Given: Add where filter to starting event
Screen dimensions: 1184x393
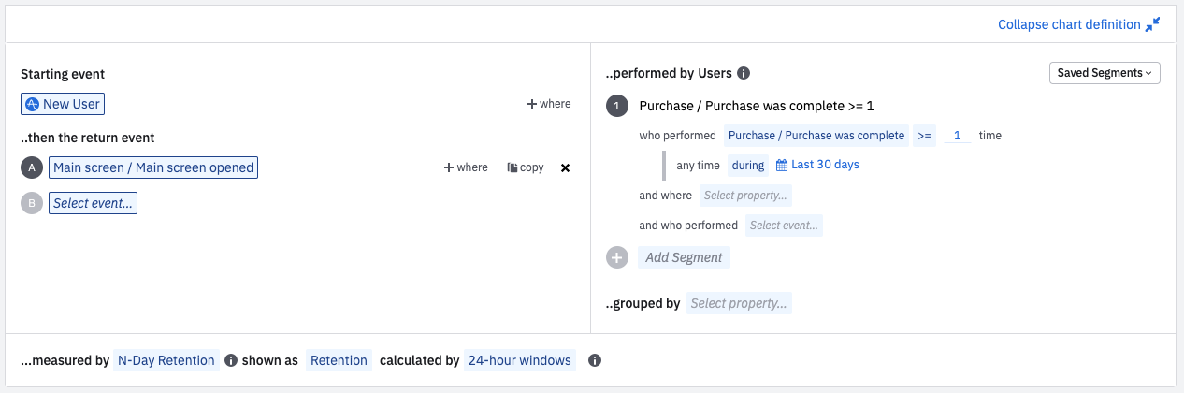Looking at the screenshot, I should pyautogui.click(x=549, y=104).
